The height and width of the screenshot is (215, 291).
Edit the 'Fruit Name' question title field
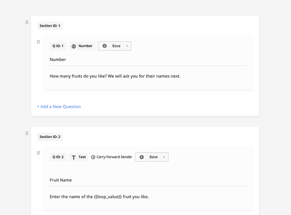click(x=148, y=180)
